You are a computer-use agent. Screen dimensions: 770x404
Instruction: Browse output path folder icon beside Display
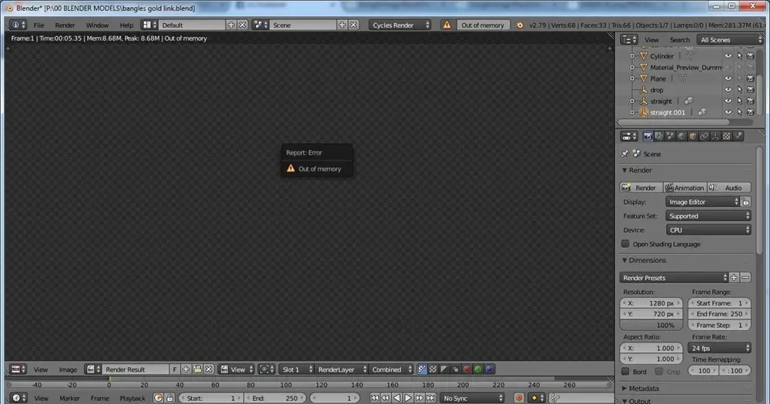745,202
